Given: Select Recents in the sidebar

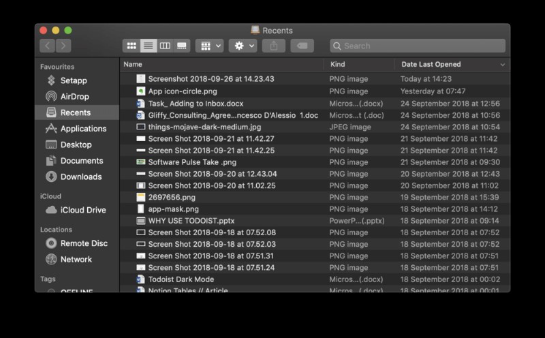Looking at the screenshot, I should pyautogui.click(x=77, y=112).
